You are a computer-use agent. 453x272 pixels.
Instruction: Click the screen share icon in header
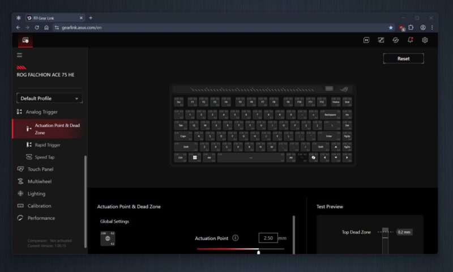[x=381, y=40]
